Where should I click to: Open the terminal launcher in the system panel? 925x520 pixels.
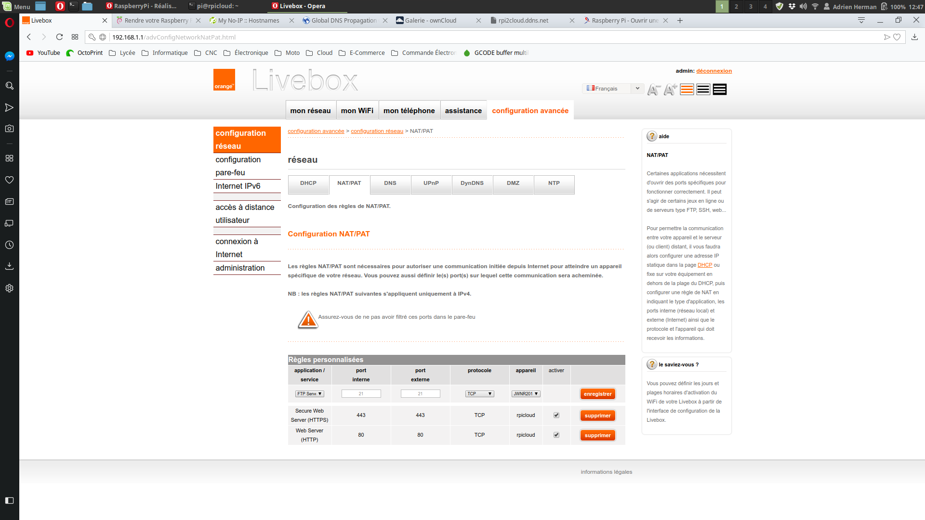click(73, 6)
